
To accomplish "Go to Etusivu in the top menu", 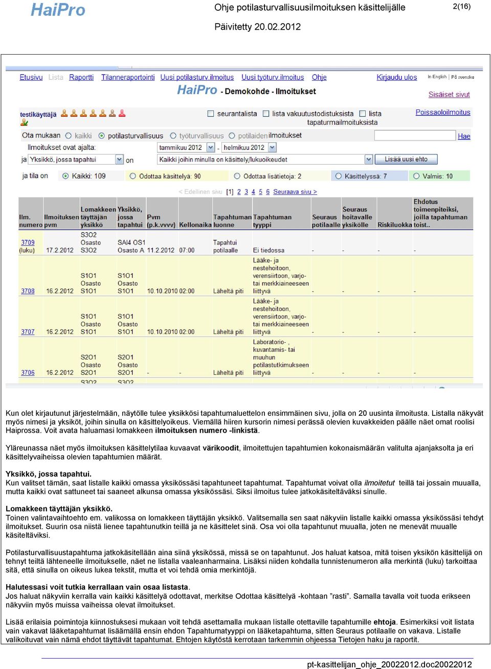I will click(x=31, y=77).
